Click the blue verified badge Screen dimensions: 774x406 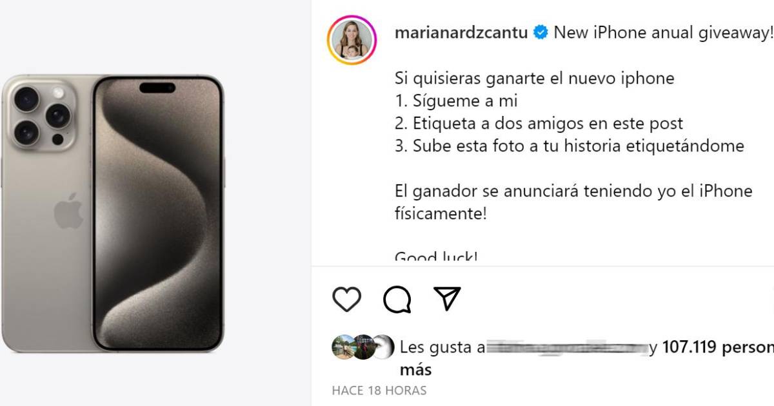coord(540,33)
